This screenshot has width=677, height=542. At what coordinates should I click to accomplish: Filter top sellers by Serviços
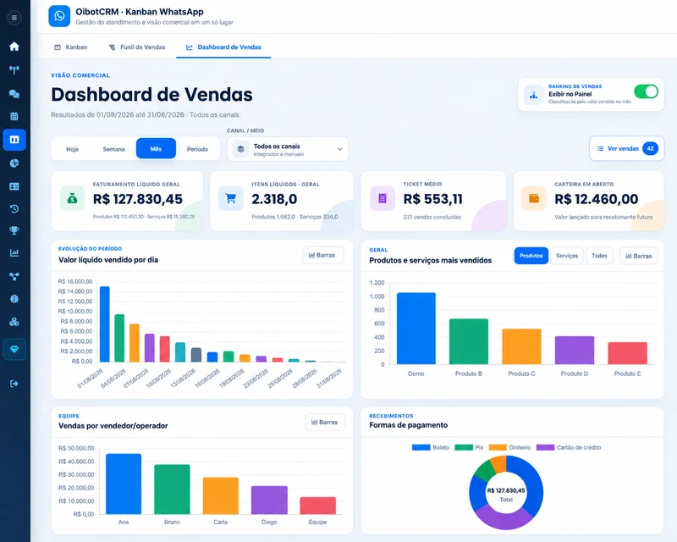coord(567,256)
